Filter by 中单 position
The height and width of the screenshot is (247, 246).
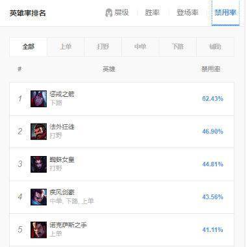pos(140,47)
